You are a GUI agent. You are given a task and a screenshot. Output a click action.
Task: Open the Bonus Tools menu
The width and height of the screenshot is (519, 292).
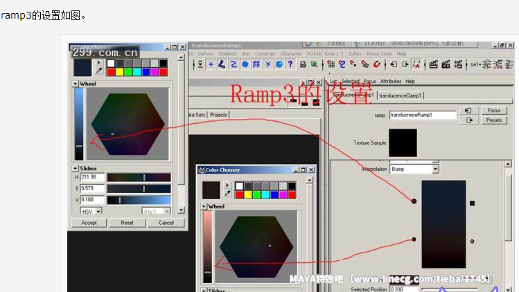[x=379, y=53]
